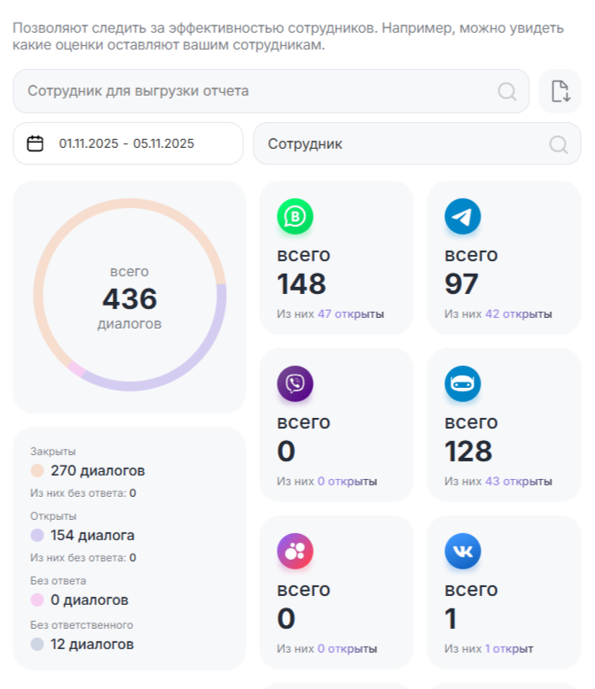Focus the Сотрудник для выгрузки отчета field
This screenshot has height=689, width=595.
click(x=257, y=91)
